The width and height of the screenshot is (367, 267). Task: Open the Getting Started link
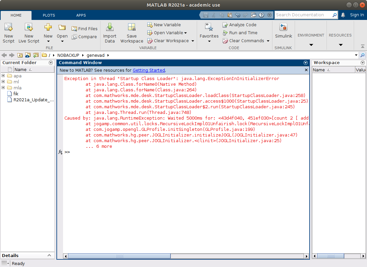pyautogui.click(x=149, y=70)
